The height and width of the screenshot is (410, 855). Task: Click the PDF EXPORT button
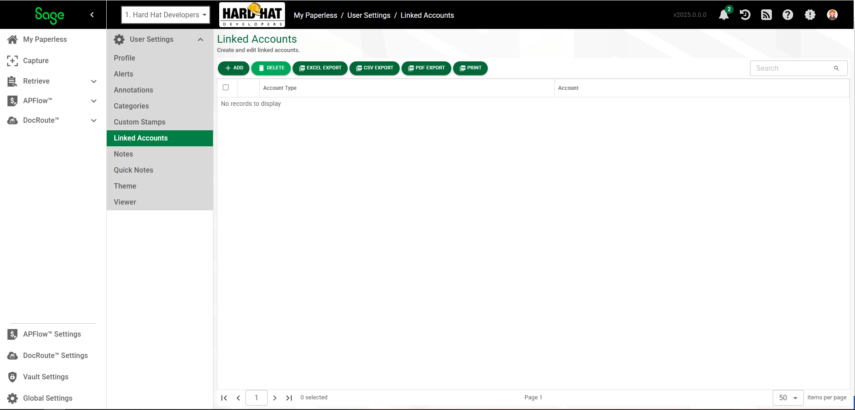coord(426,68)
